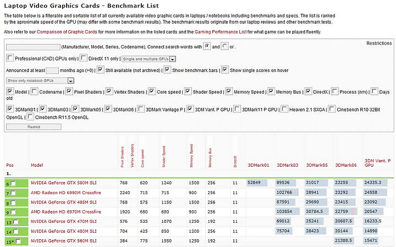Toggle the Vertex Shaders column checkbox
This screenshot has height=247, width=396.
109,91
